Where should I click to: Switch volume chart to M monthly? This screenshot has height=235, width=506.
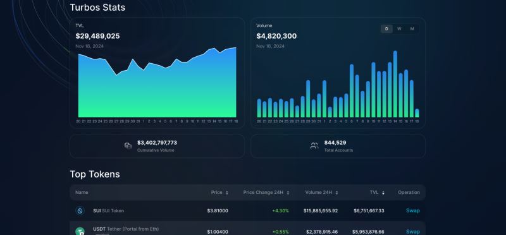pyautogui.click(x=412, y=28)
